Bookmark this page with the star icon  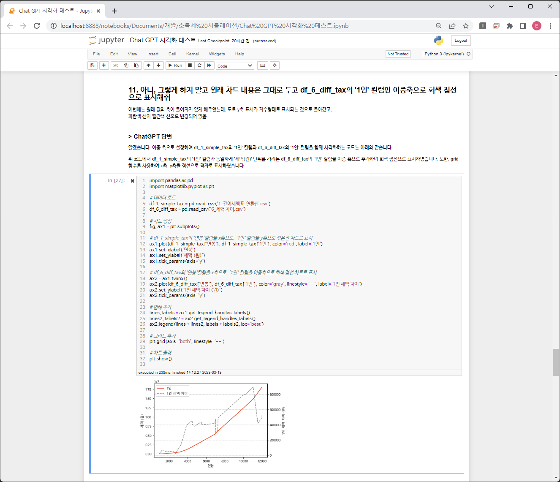[x=466, y=26]
